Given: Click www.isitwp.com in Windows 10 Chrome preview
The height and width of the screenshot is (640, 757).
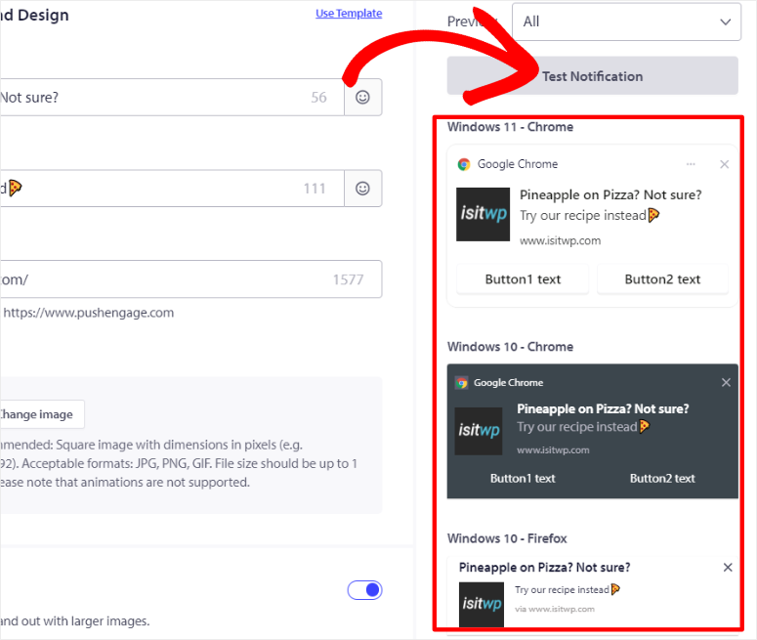Looking at the screenshot, I should click(553, 450).
